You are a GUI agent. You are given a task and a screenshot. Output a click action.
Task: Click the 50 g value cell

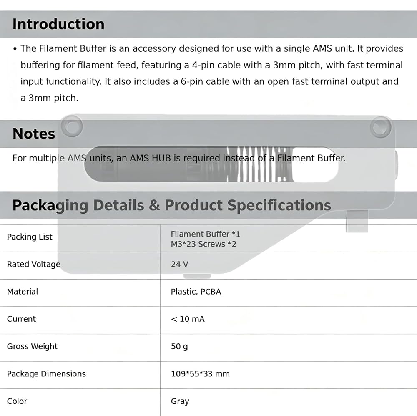pyautogui.click(x=179, y=347)
